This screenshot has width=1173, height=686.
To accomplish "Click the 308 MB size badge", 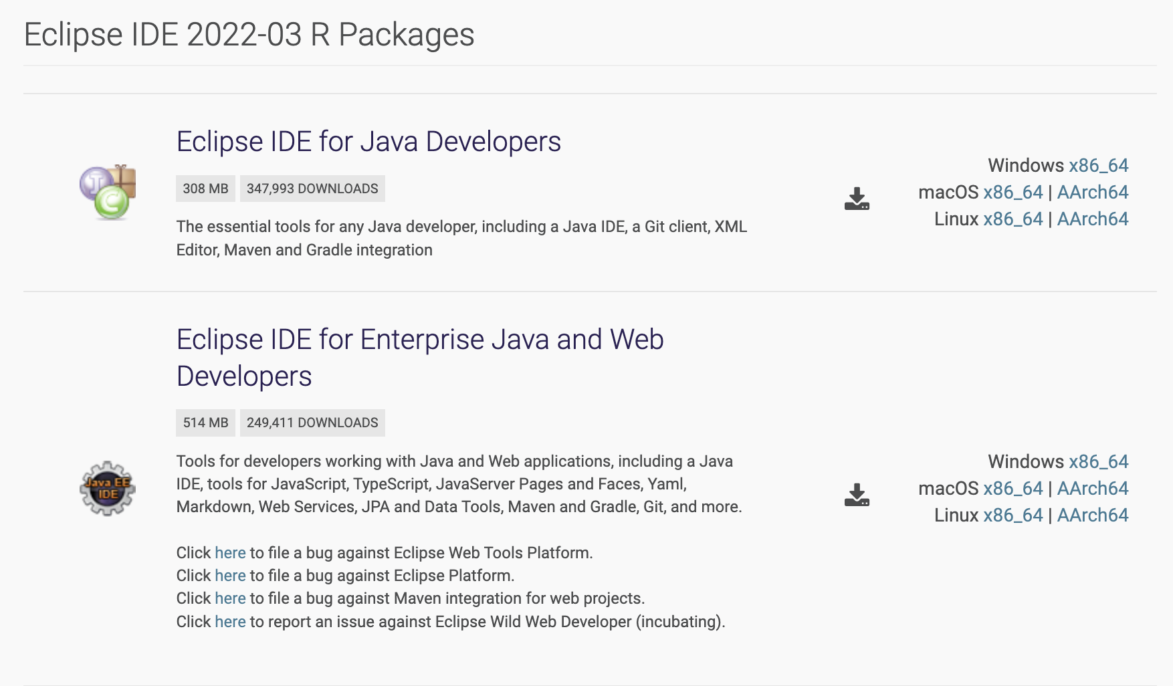I will coord(205,189).
